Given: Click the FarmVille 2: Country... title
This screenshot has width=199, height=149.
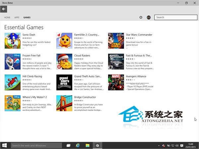Looking at the screenshot, I should (x=87, y=35).
